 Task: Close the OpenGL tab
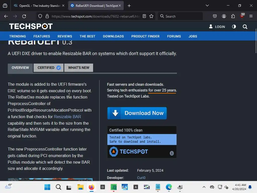(63, 6)
